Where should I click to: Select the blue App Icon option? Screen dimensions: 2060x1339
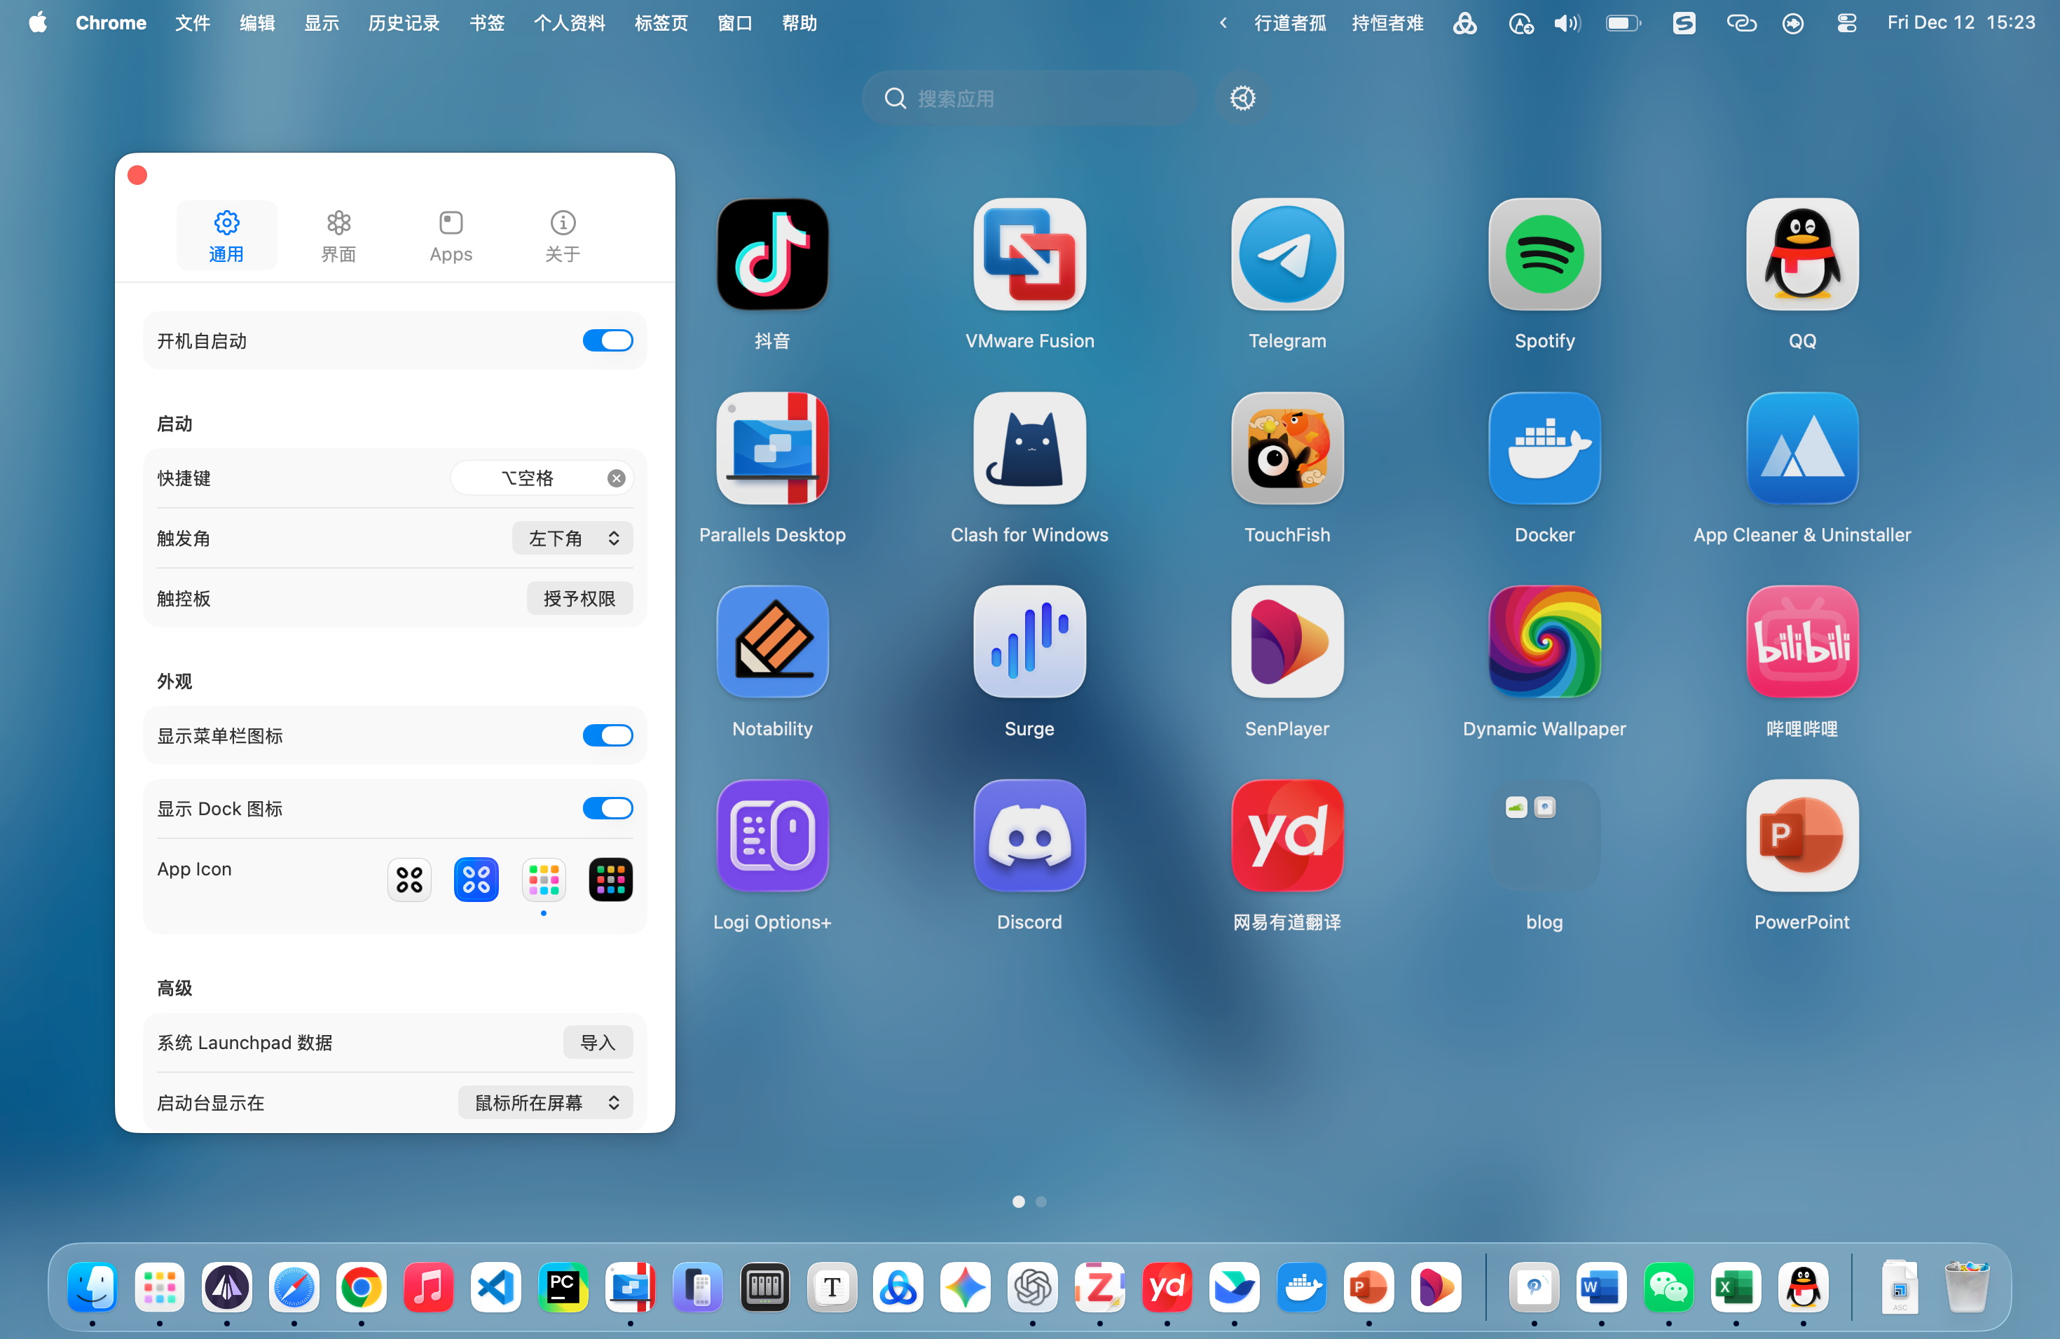[476, 880]
